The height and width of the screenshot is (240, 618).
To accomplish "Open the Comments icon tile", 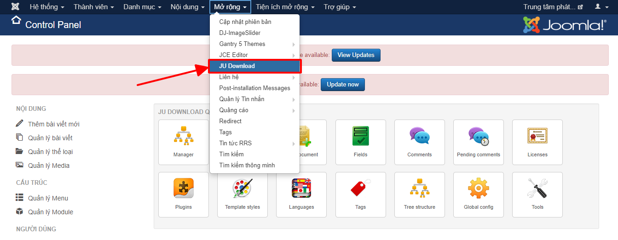I will pyautogui.click(x=420, y=142).
